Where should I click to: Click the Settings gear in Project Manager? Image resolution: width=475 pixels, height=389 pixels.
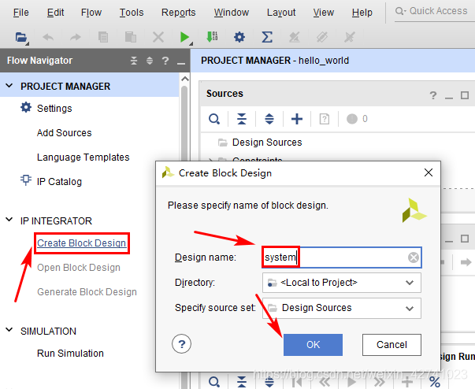(26, 107)
